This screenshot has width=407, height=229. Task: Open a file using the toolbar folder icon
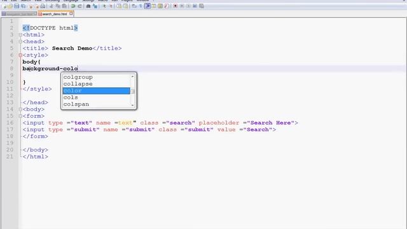pos(10,6)
